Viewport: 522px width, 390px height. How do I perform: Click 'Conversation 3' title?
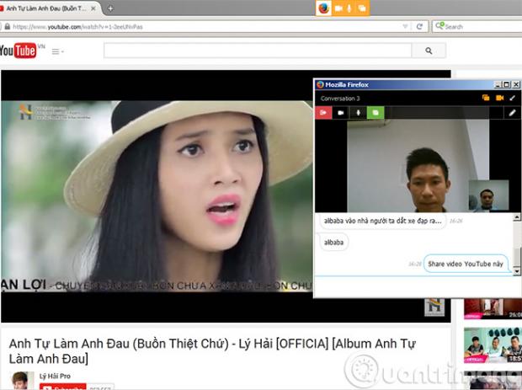click(340, 99)
